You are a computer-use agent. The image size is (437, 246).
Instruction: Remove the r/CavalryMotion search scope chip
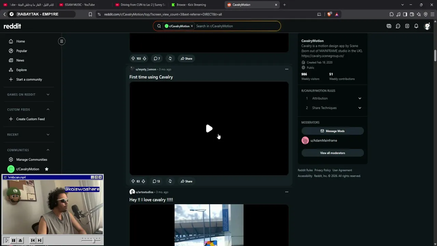[192, 26]
